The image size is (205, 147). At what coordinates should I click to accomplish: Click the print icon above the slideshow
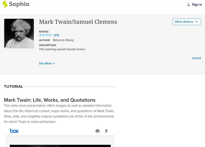pyautogui.click(x=97, y=131)
